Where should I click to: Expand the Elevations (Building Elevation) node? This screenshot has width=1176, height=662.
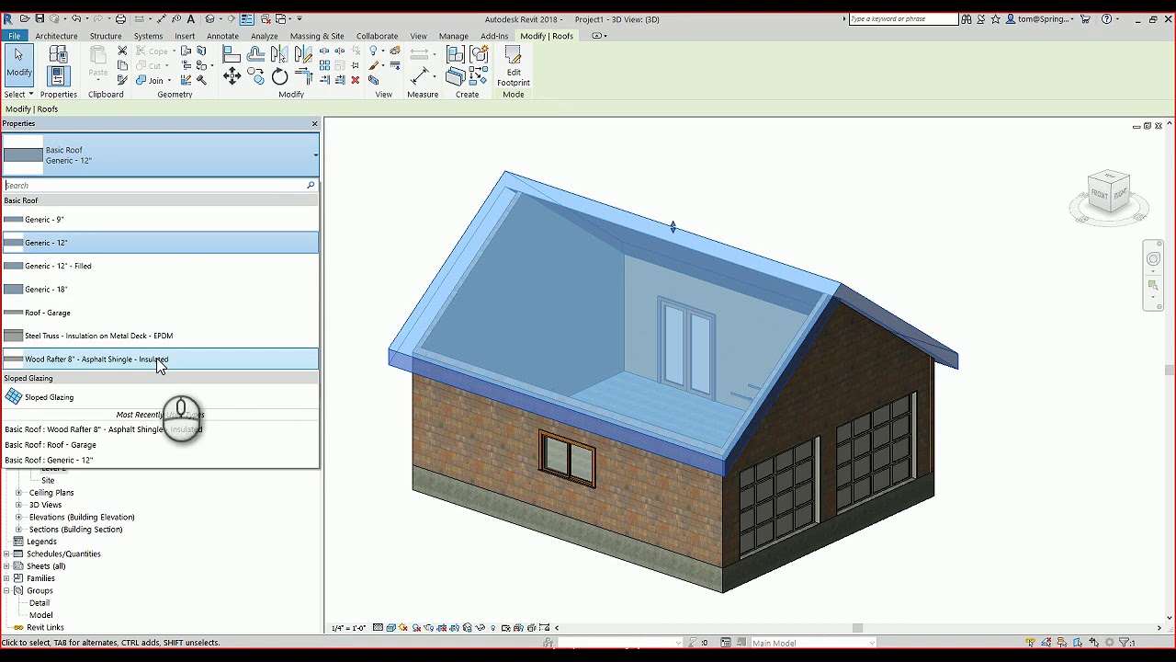18,517
